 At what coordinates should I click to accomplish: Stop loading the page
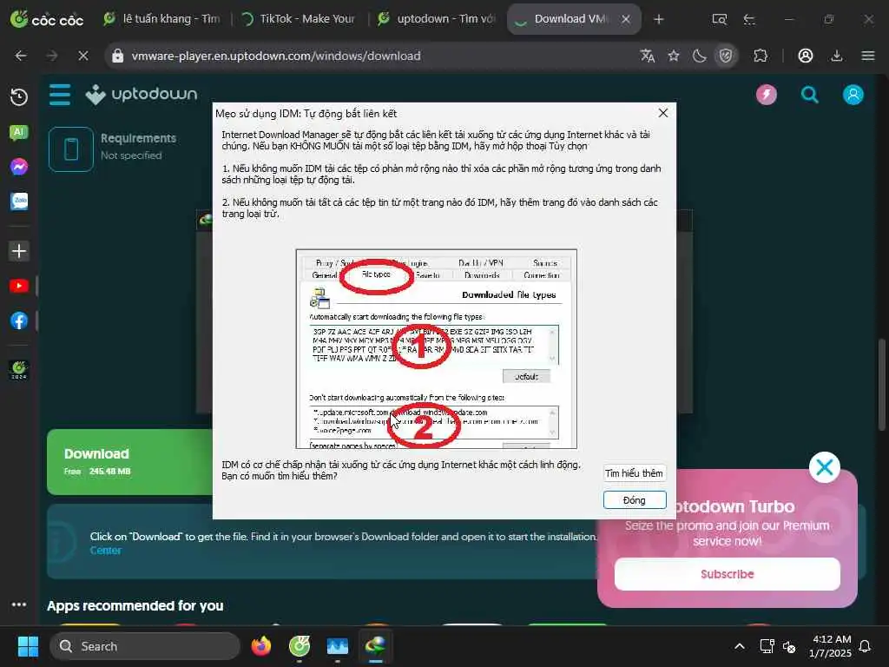coord(82,56)
